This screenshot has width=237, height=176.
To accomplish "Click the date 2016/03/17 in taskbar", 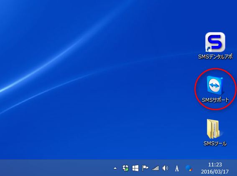I will click(215, 172).
